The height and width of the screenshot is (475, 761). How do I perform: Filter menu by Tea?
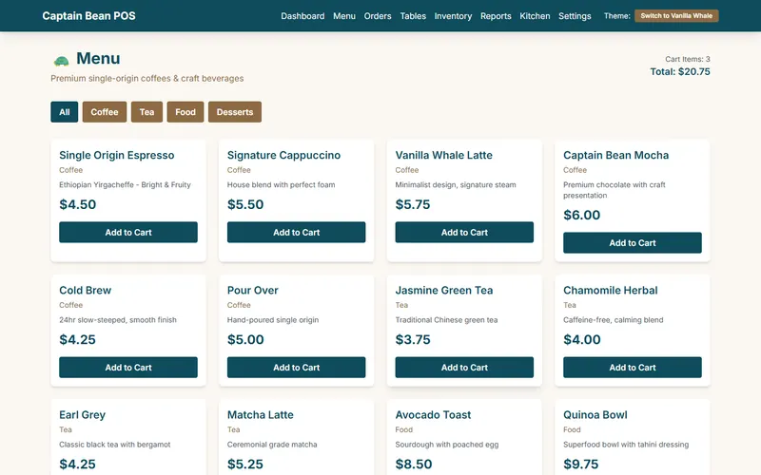tap(146, 112)
